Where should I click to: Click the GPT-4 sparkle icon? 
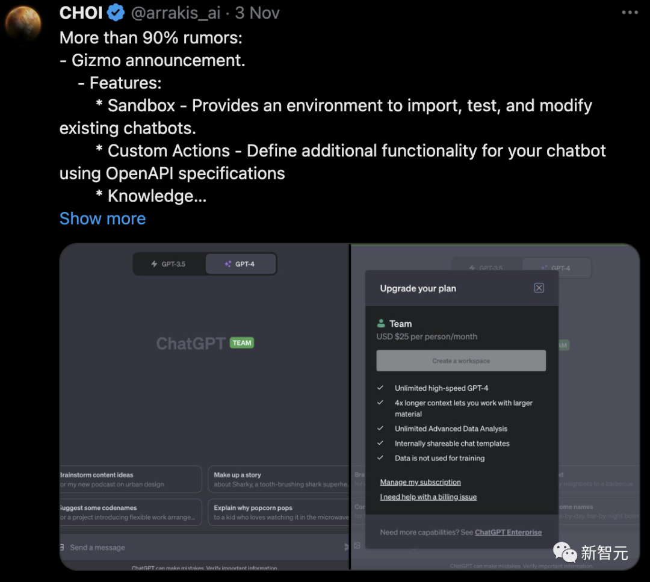coord(227,264)
